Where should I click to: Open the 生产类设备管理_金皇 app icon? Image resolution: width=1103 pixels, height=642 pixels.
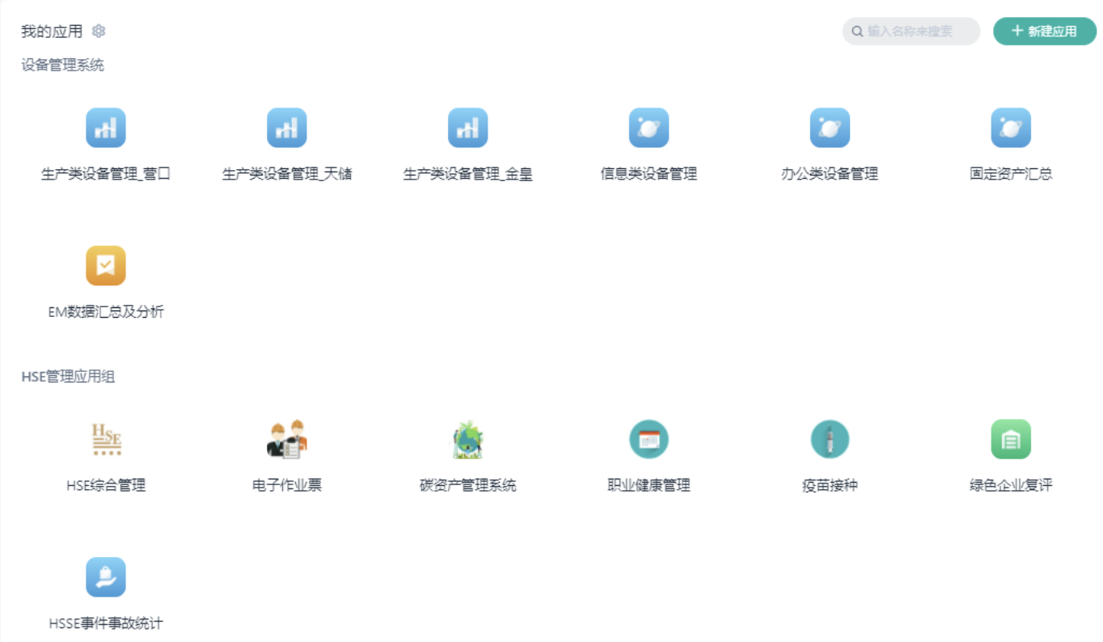coord(468,128)
